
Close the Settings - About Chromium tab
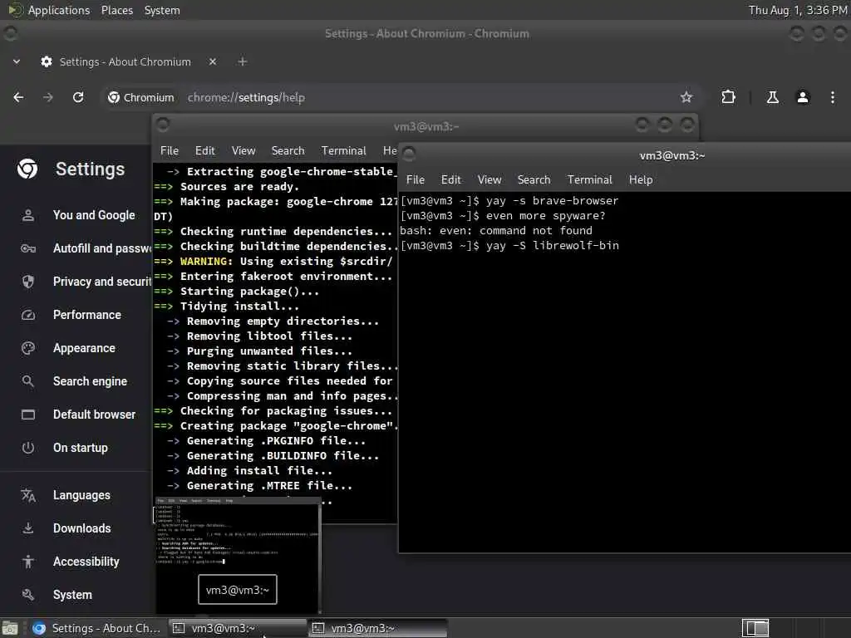pyautogui.click(x=213, y=61)
